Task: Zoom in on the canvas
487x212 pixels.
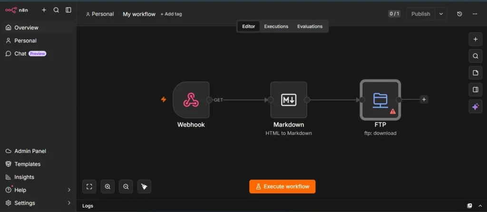Action: [107, 186]
